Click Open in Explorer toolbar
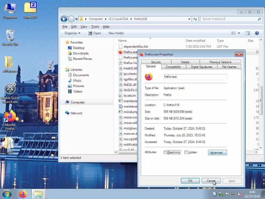 95,33
